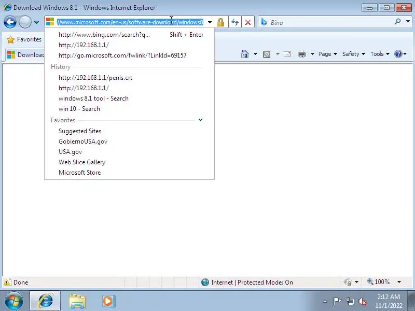Click the red Stop loading icon
The width and height of the screenshot is (415, 311).
pos(248,22)
